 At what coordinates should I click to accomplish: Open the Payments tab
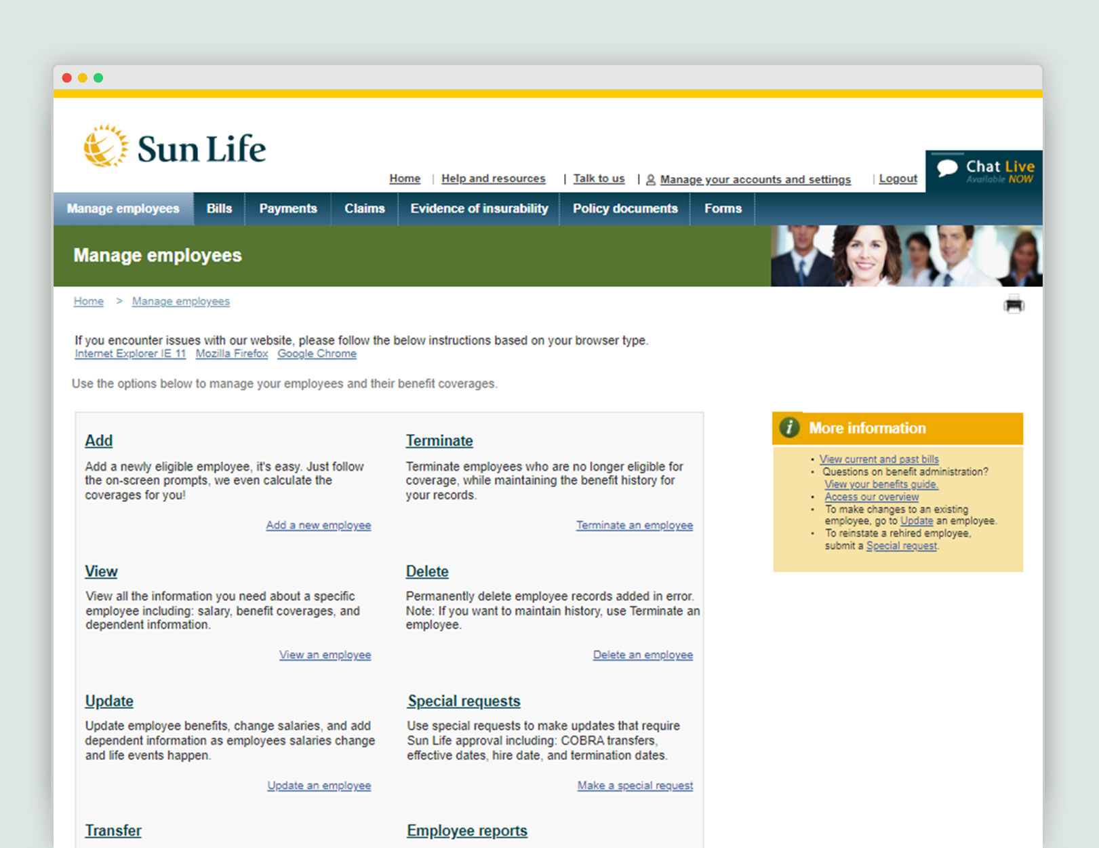288,208
